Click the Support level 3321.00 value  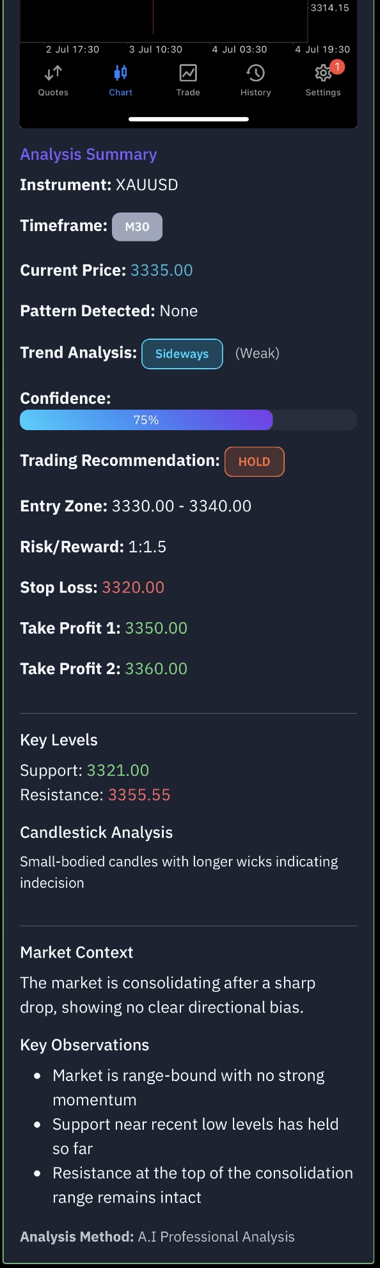pyautogui.click(x=117, y=770)
